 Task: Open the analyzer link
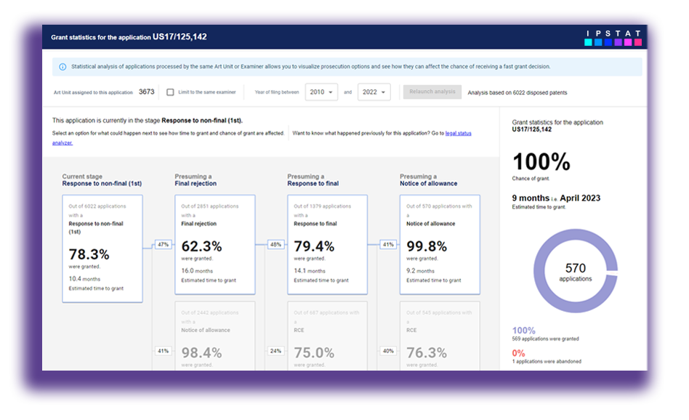pyautogui.click(x=63, y=142)
